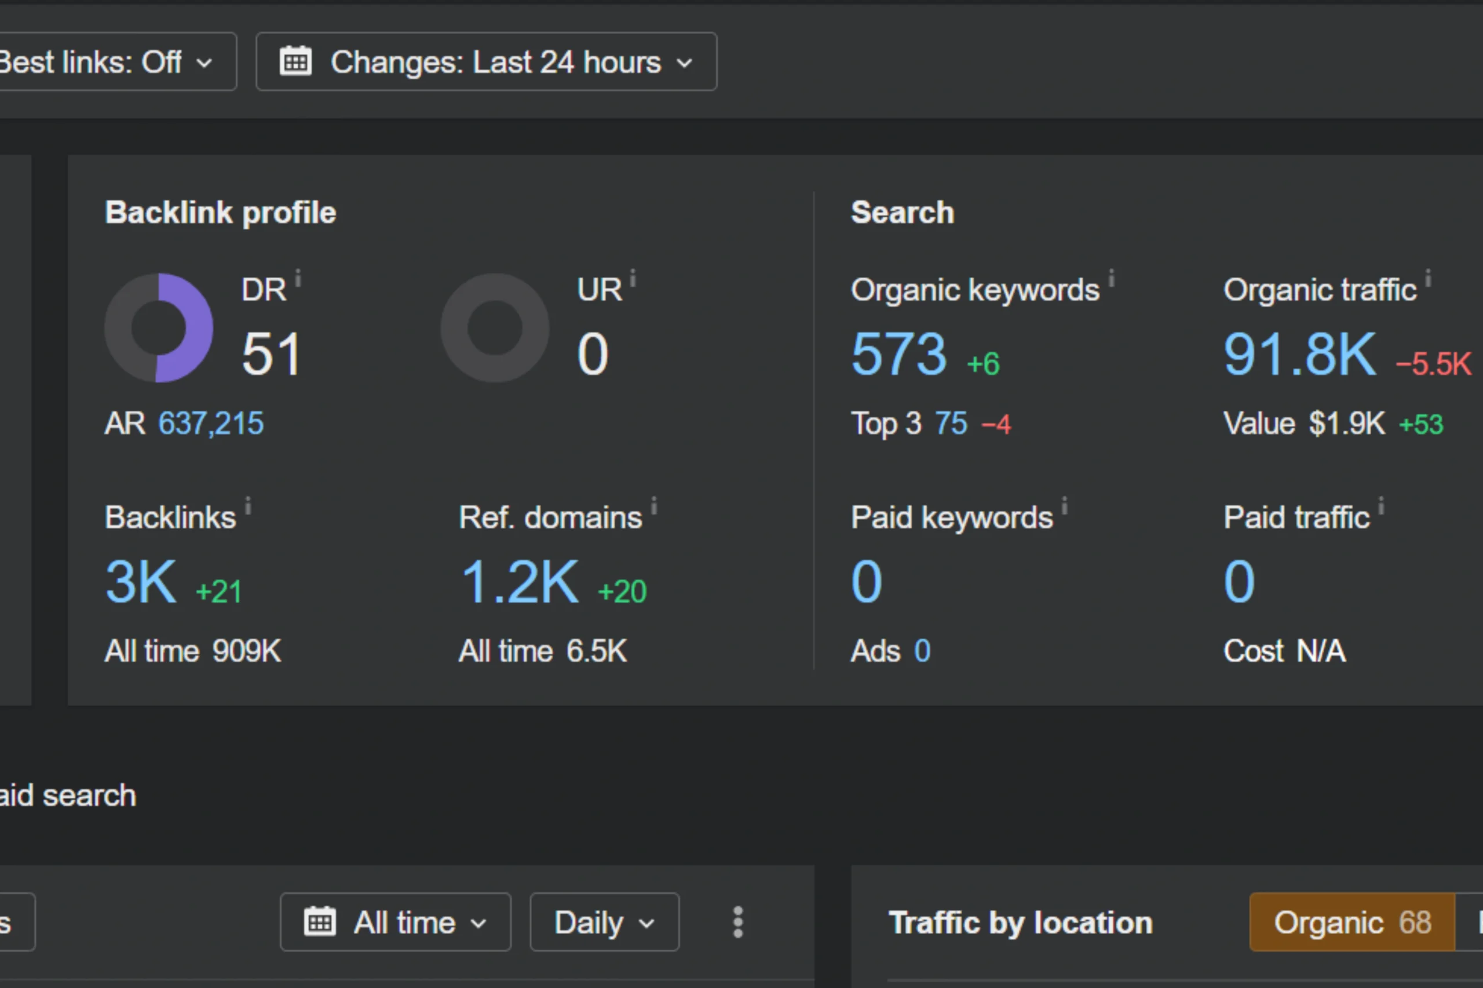The width and height of the screenshot is (1483, 988).
Task: Click the Paid traffic info icon
Action: [x=1380, y=505]
